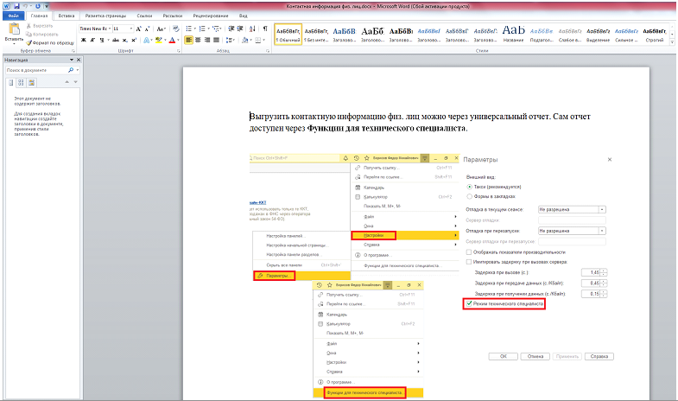Click the shrink font size icon
This screenshot has height=401, width=678.
(147, 29)
